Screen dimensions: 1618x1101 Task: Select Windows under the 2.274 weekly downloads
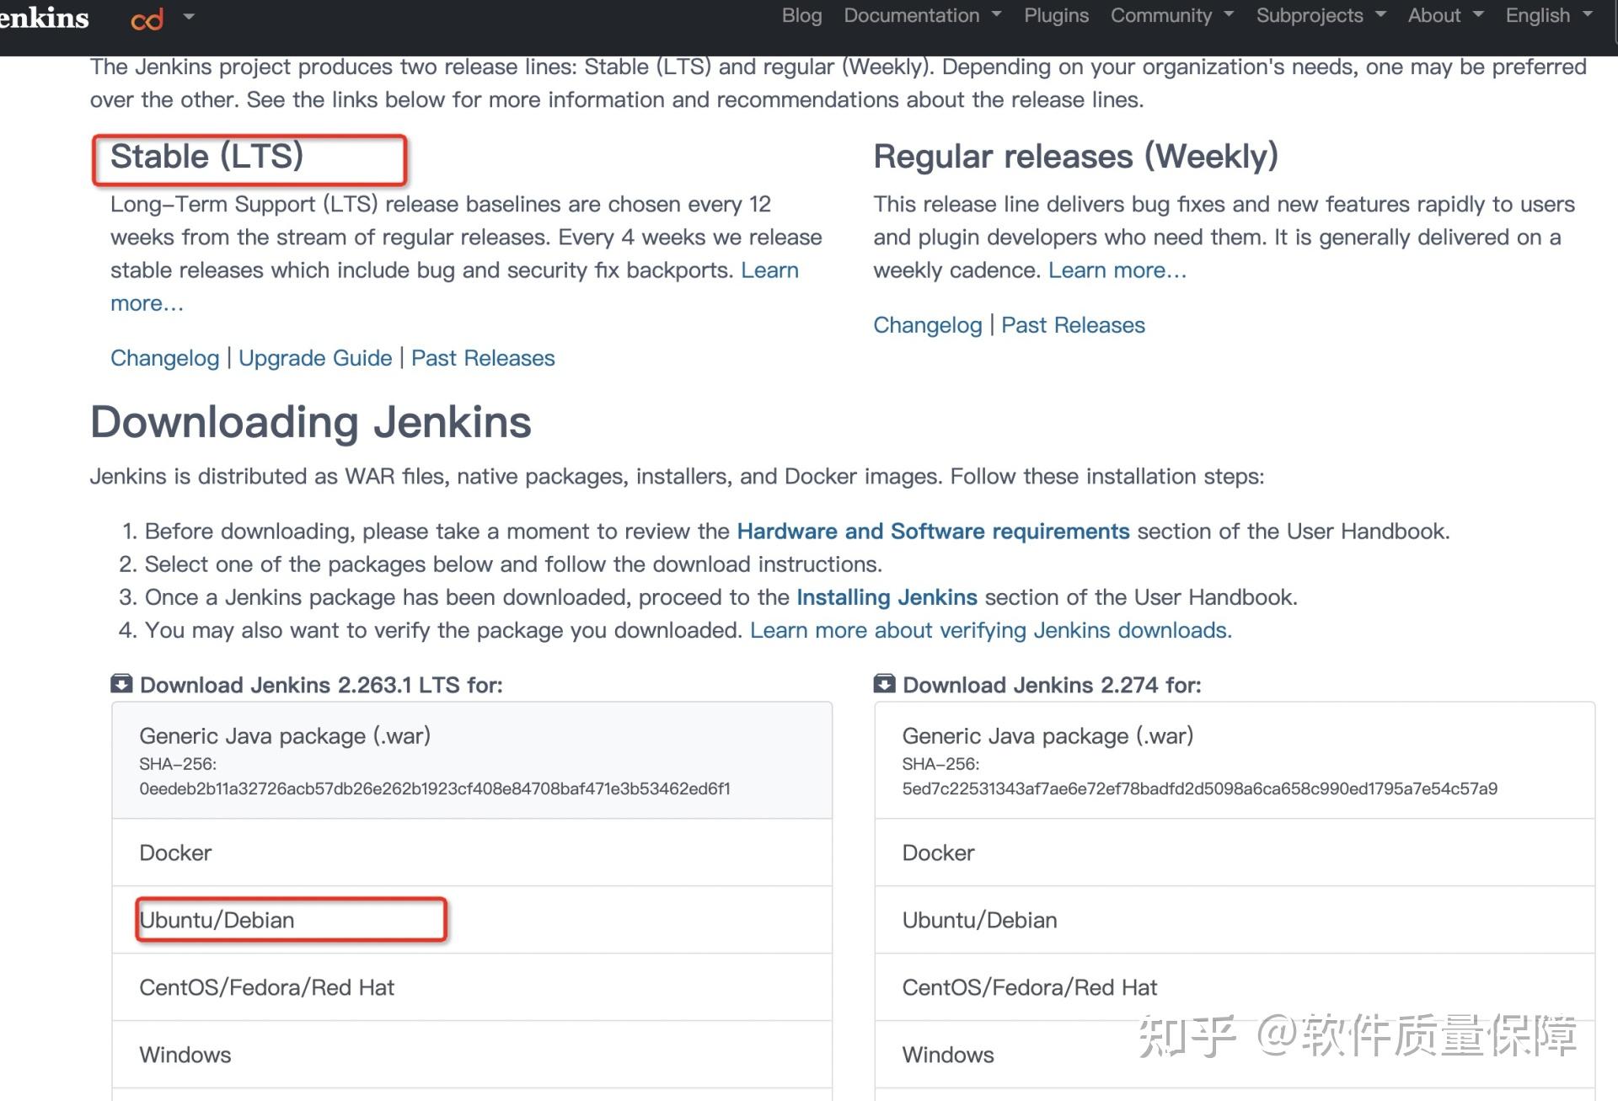pos(1235,1055)
